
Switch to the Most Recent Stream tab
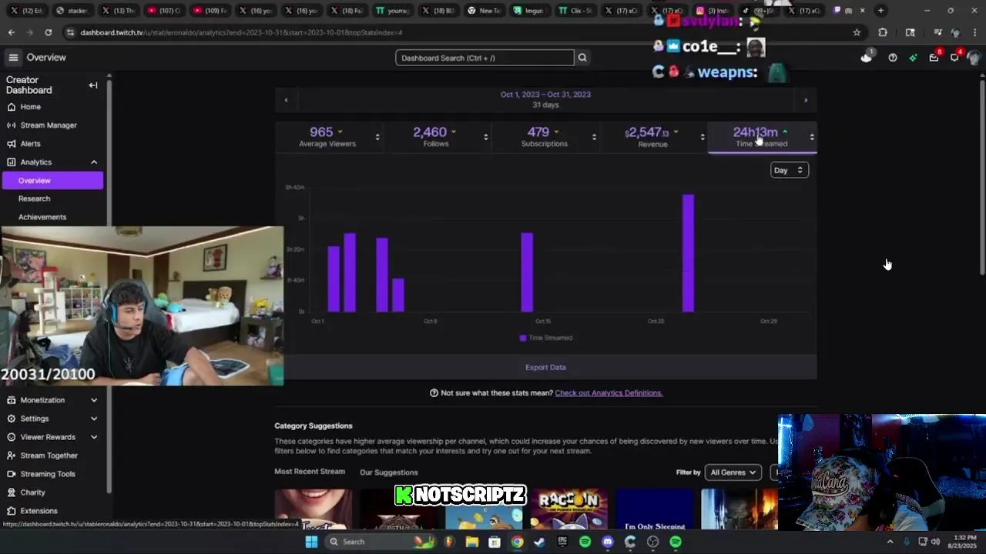coord(310,472)
